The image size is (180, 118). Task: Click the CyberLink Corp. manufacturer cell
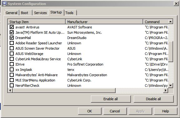point(79,80)
